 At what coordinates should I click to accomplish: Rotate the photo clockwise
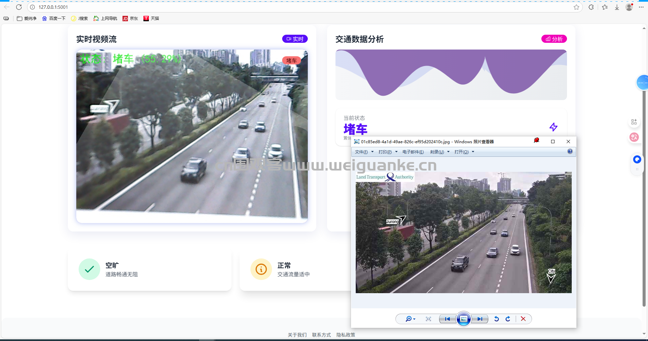coord(508,319)
